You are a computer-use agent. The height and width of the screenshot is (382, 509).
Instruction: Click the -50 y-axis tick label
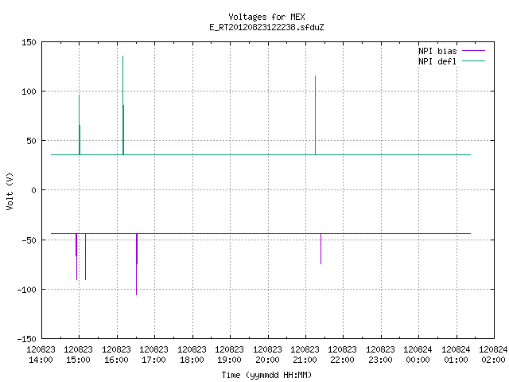click(x=29, y=240)
